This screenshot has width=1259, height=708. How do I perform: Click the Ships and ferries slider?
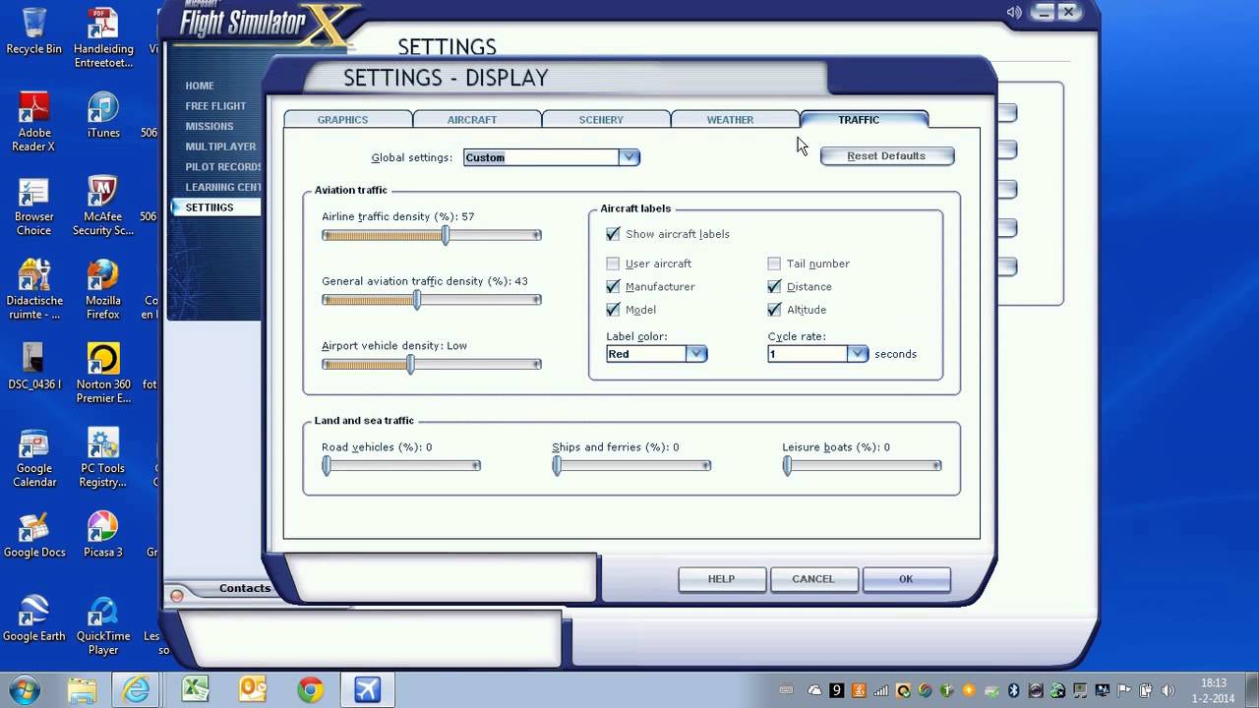coord(631,466)
